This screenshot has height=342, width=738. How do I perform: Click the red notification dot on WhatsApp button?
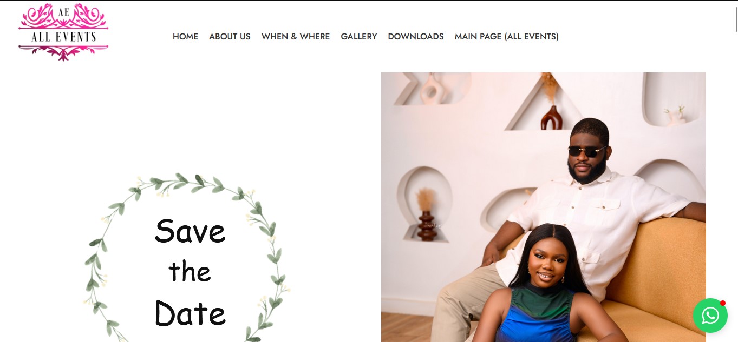click(x=722, y=303)
